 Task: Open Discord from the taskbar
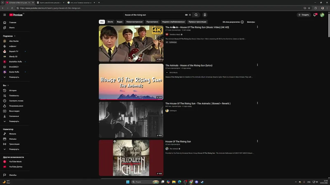(196, 182)
